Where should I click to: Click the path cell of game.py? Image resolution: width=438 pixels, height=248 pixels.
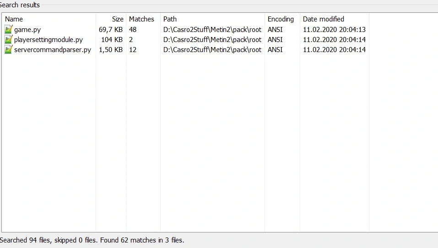click(212, 30)
